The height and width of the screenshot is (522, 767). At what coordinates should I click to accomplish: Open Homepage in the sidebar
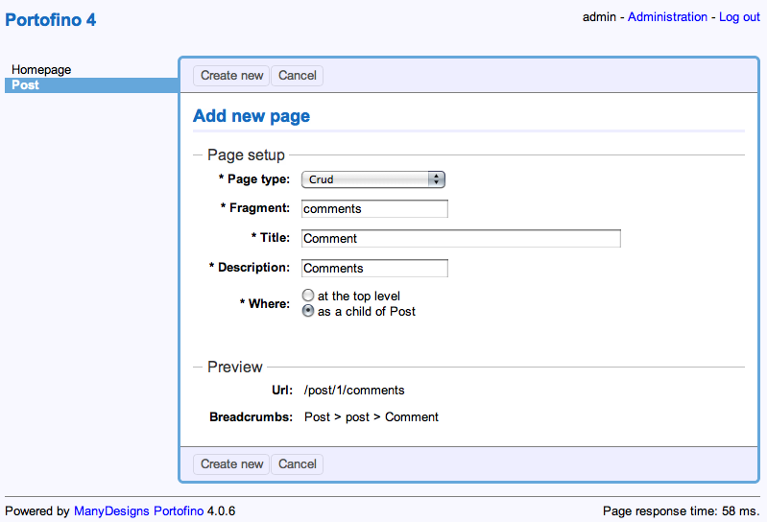(41, 70)
